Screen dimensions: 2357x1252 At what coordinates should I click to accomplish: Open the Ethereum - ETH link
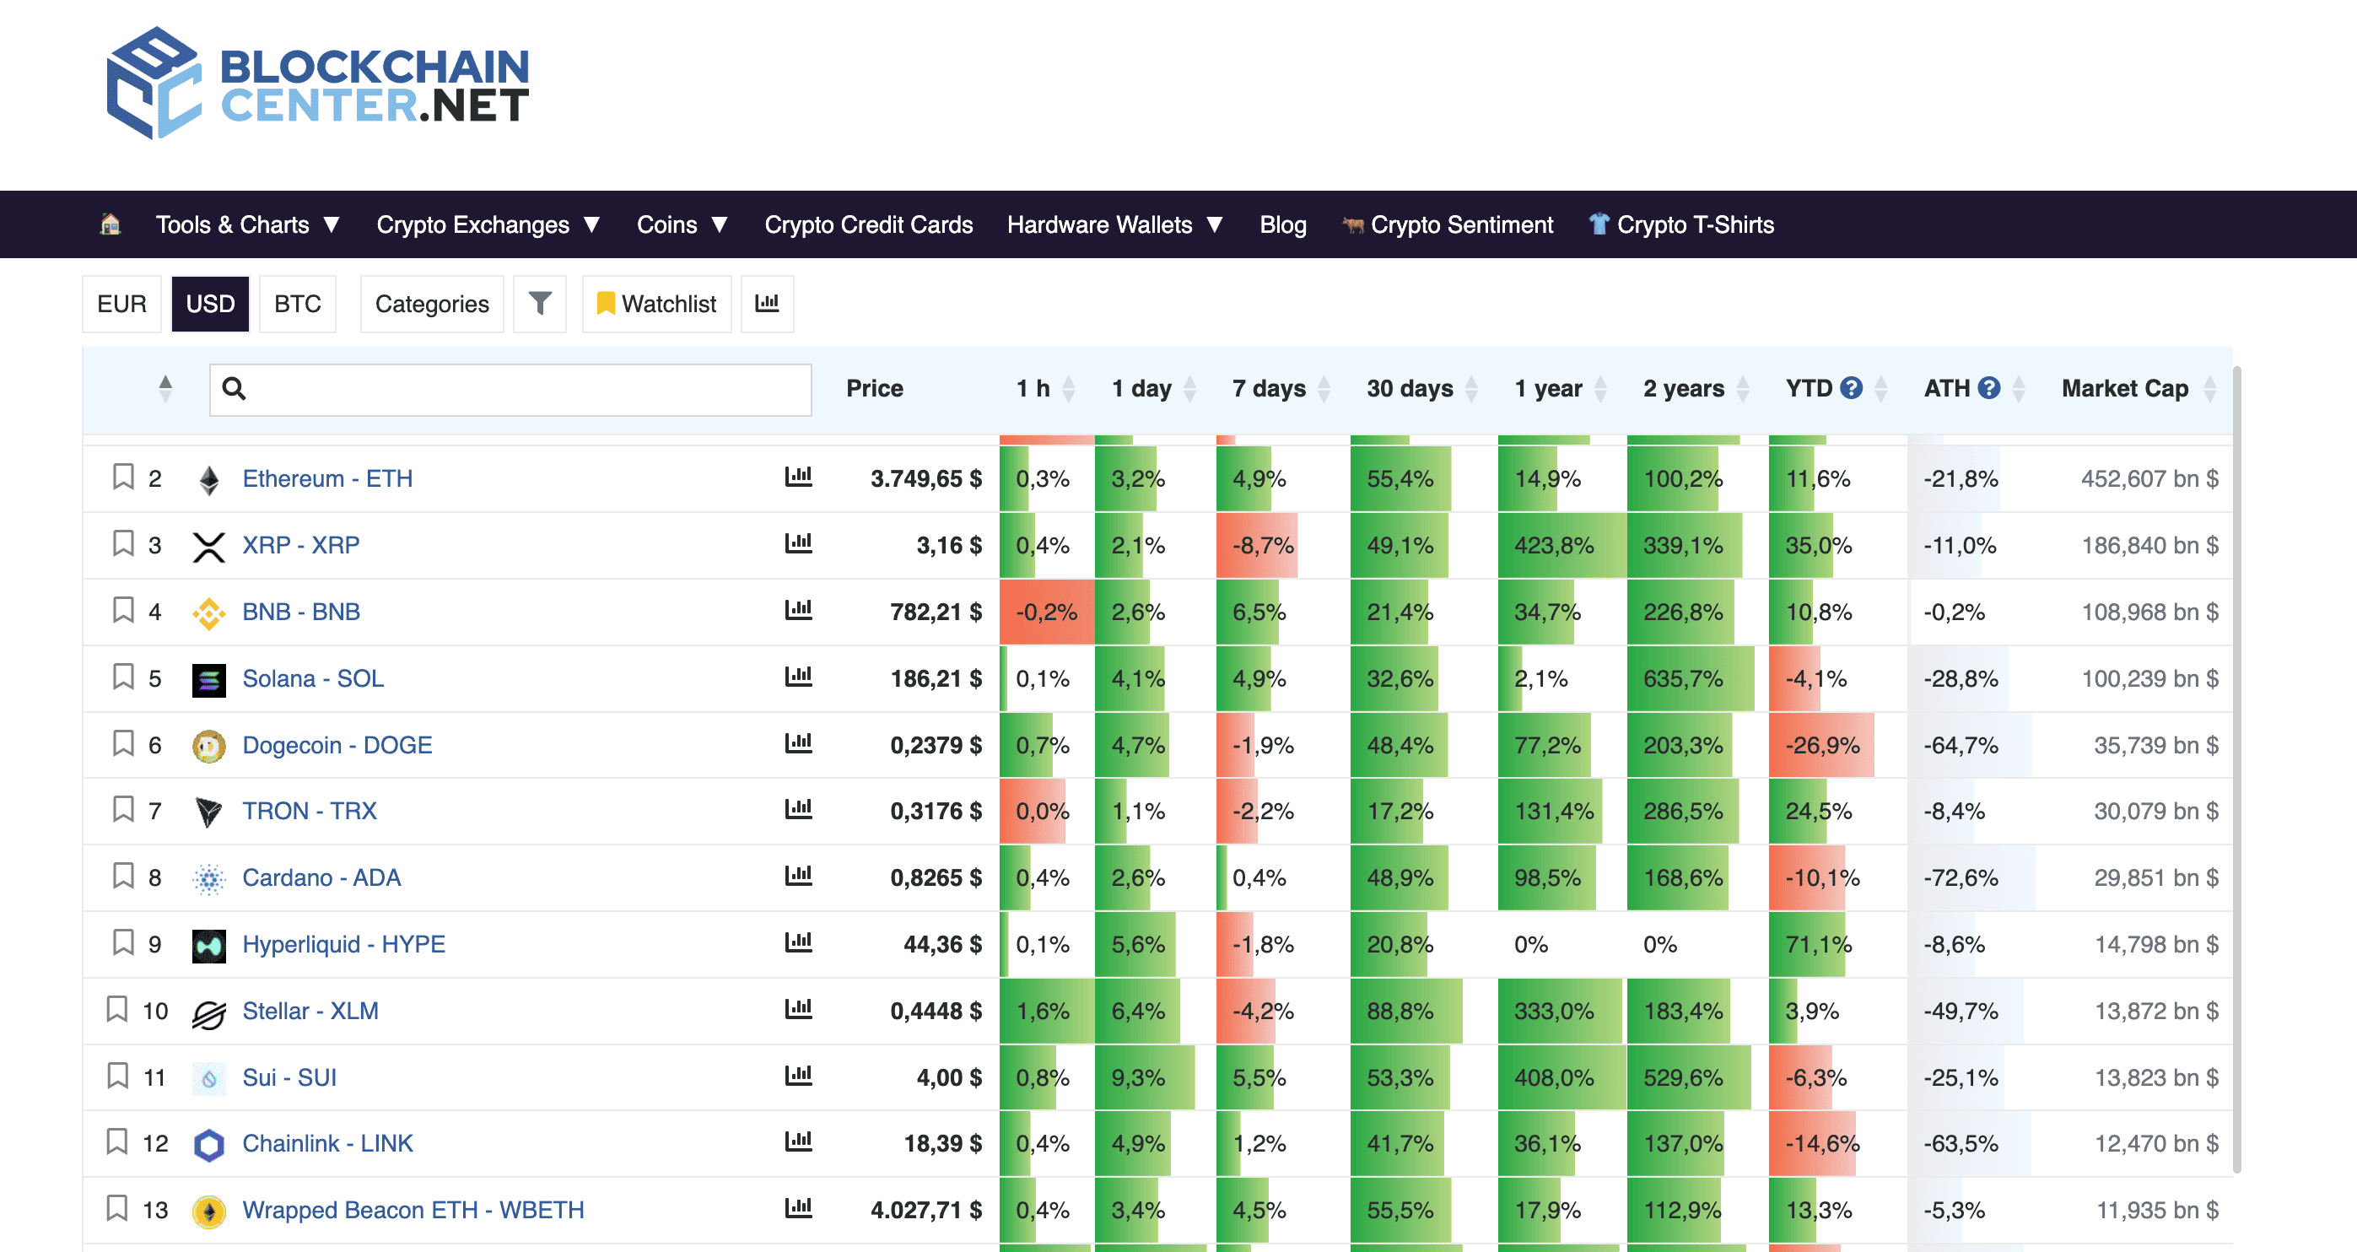(327, 478)
